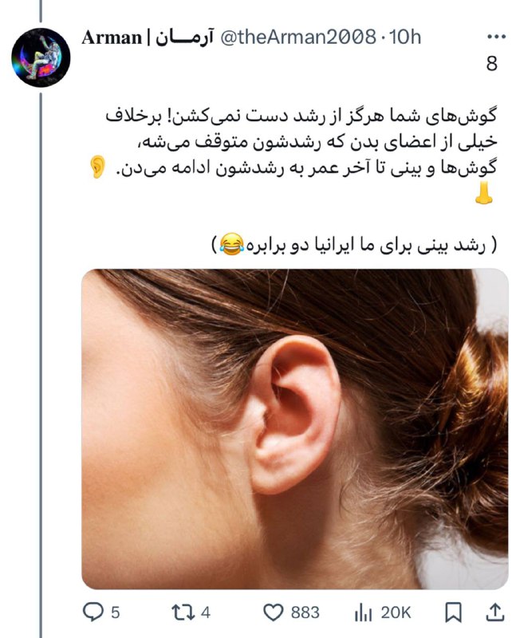
Task: Repost this tweet using the retweet icon
Action: (x=183, y=612)
